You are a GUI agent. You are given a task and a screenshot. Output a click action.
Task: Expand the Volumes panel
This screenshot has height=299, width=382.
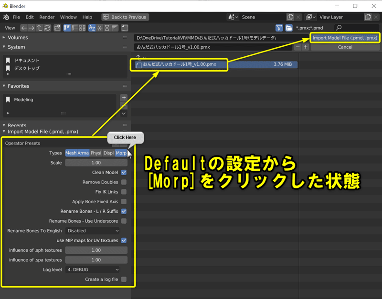click(x=4, y=38)
